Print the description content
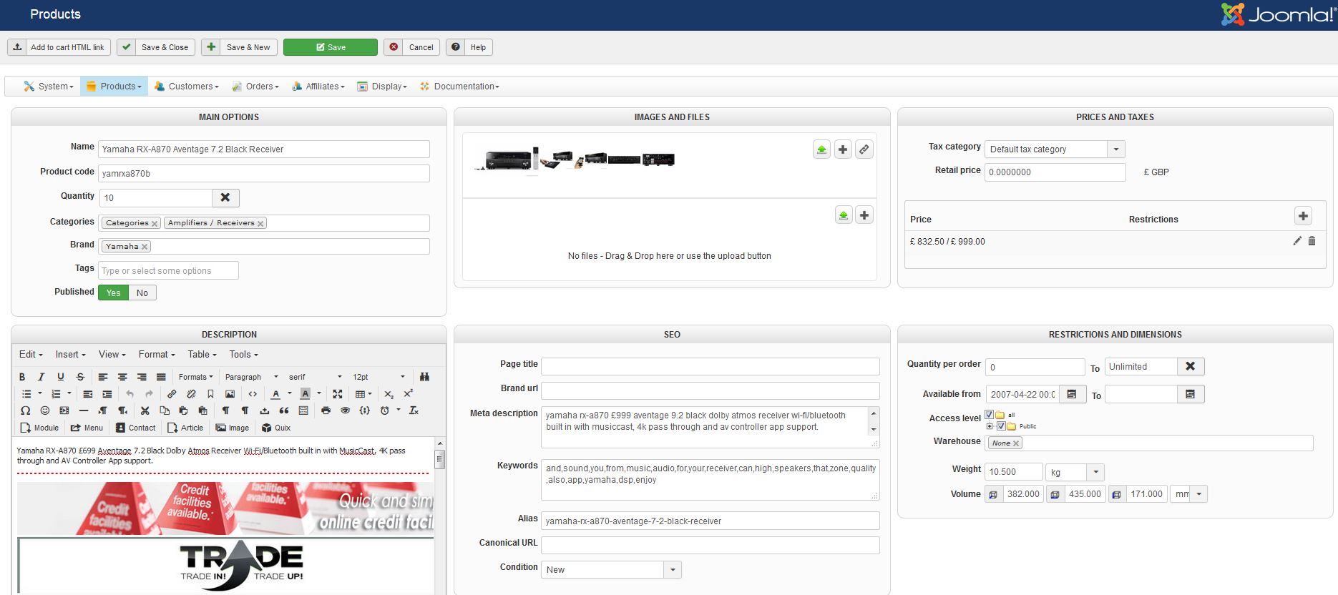This screenshot has width=1338, height=595. click(x=326, y=410)
